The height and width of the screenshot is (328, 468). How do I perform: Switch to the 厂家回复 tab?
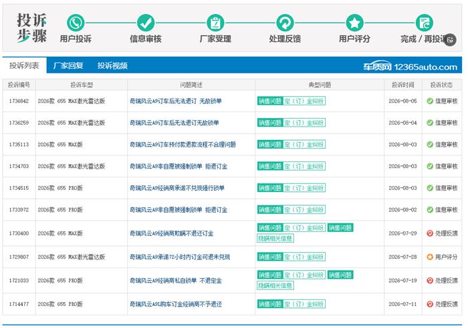68,65
